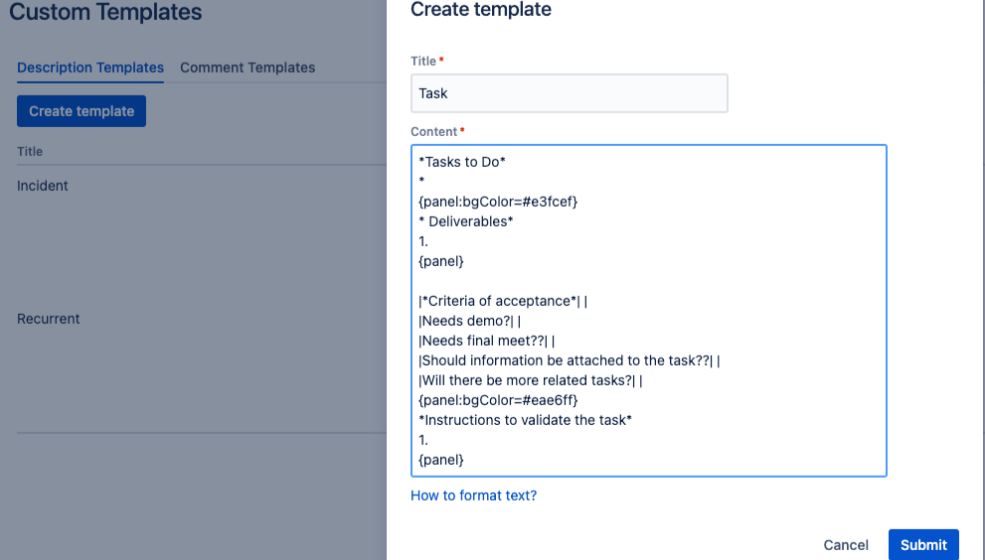This screenshot has width=985, height=560.
Task: Open the How to format text? link
Action: coord(473,495)
